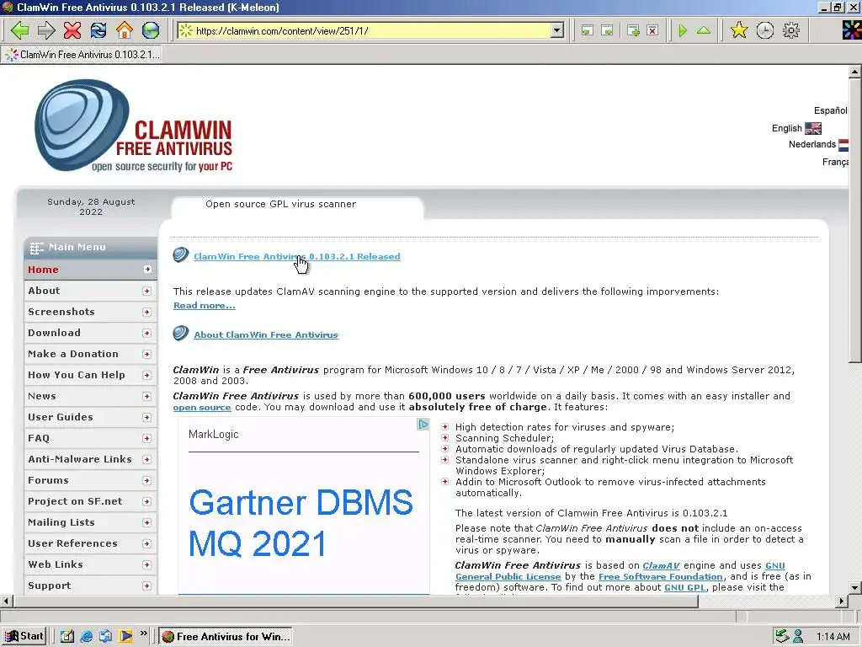Close current tab with red X icon
This screenshot has height=647, width=862.
[652, 31]
